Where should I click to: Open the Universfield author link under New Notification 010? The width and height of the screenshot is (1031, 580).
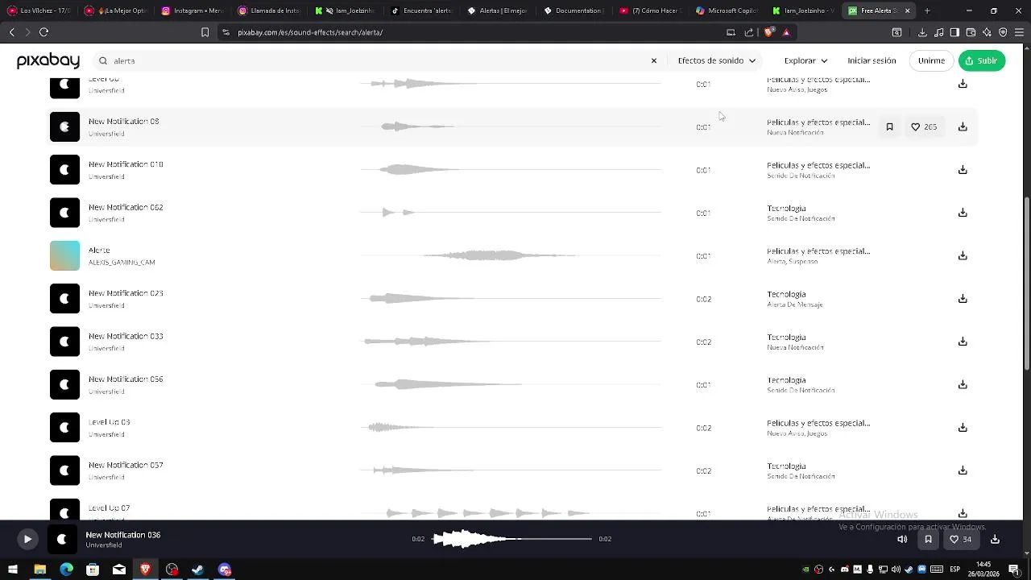[106, 176]
